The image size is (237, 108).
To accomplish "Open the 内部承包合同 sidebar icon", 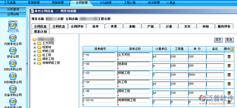I will click(x=13, y=38).
